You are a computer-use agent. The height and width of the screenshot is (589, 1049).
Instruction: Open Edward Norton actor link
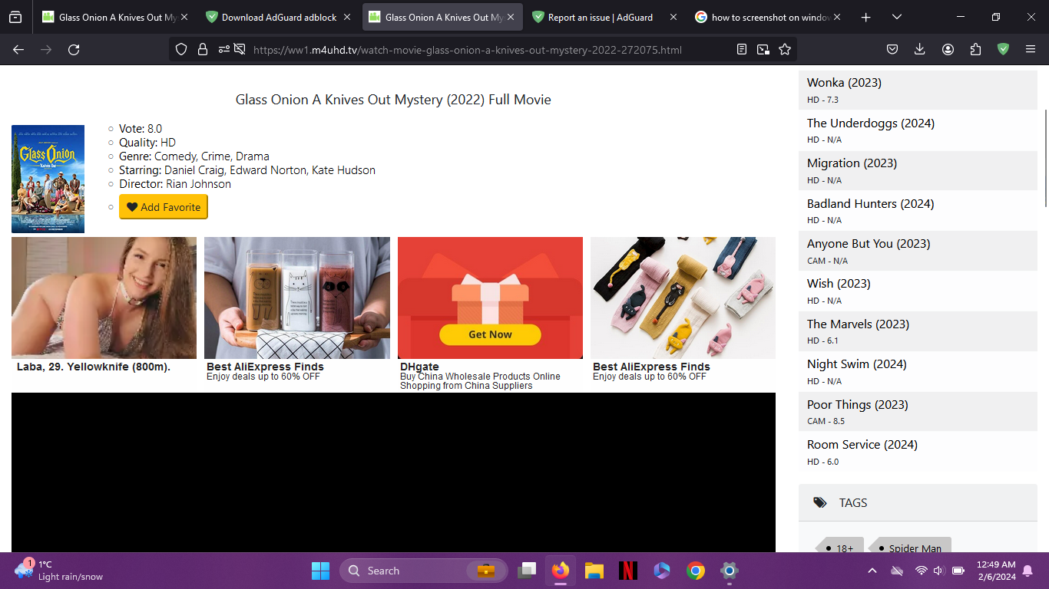[269, 170]
